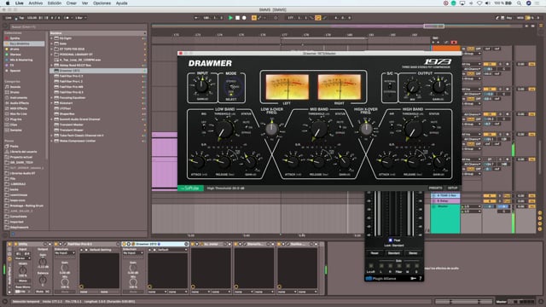Adjust the Low X-Over Freq knob
The height and width of the screenshot is (307, 546).
tap(271, 129)
